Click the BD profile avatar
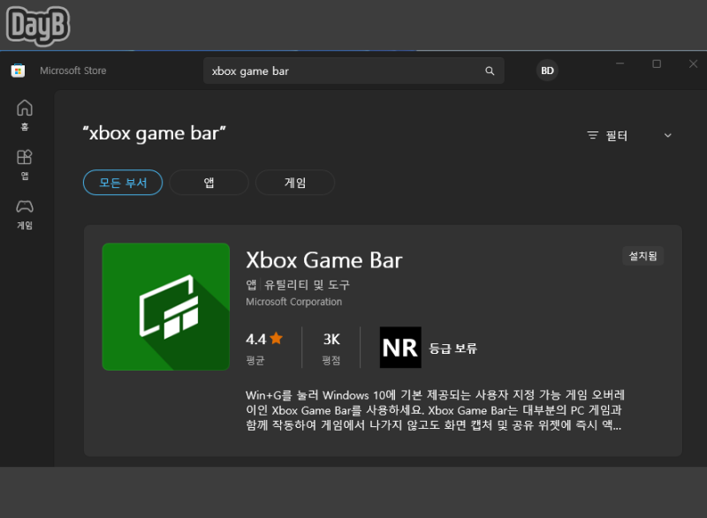 547,70
